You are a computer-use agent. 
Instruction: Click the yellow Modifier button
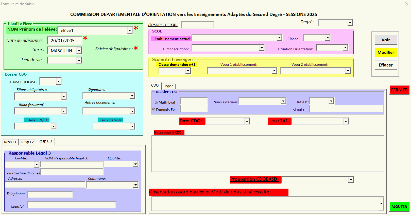click(x=386, y=53)
